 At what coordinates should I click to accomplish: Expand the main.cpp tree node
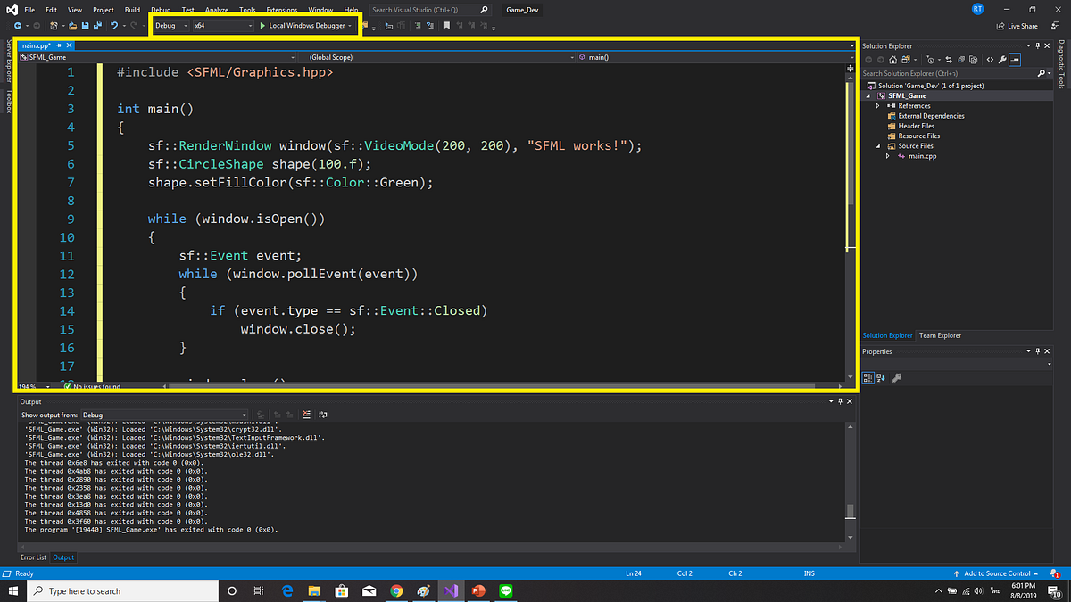point(887,156)
